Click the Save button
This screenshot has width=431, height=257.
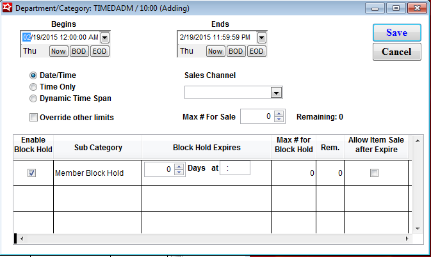(x=396, y=33)
